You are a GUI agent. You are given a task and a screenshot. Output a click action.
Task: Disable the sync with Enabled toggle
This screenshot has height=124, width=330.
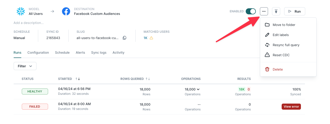[x=251, y=11]
